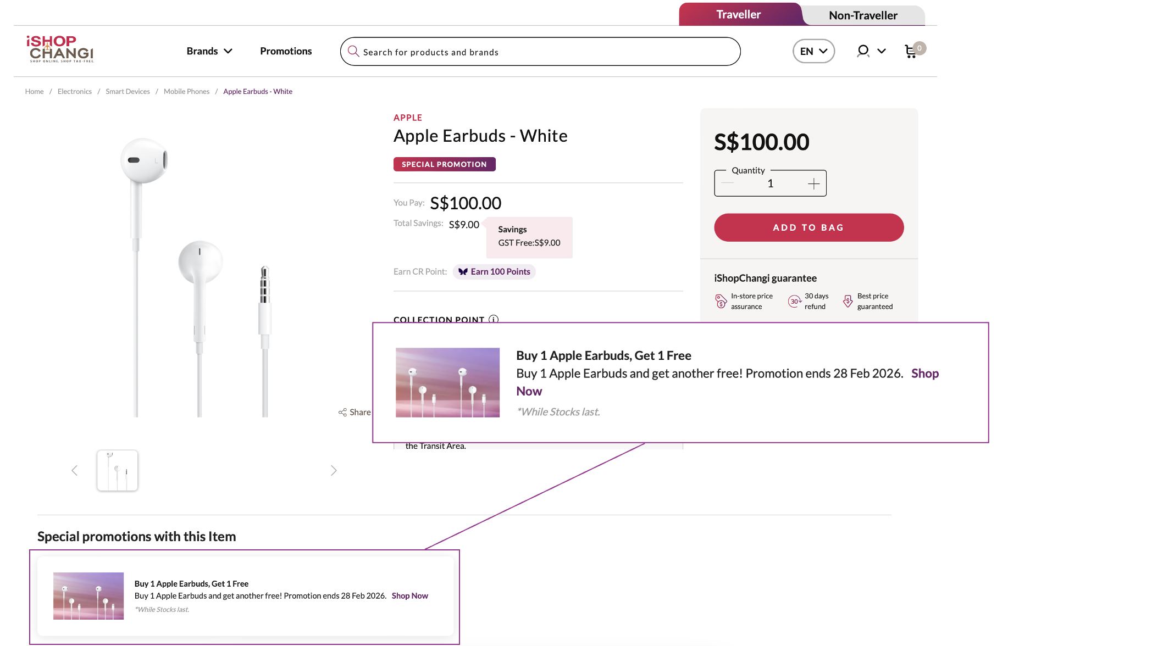This screenshot has height=646, width=1152.
Task: Open Promotions menu item
Action: click(x=286, y=51)
